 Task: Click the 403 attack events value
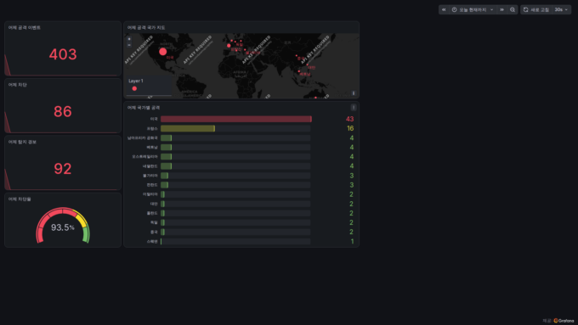coord(63,54)
